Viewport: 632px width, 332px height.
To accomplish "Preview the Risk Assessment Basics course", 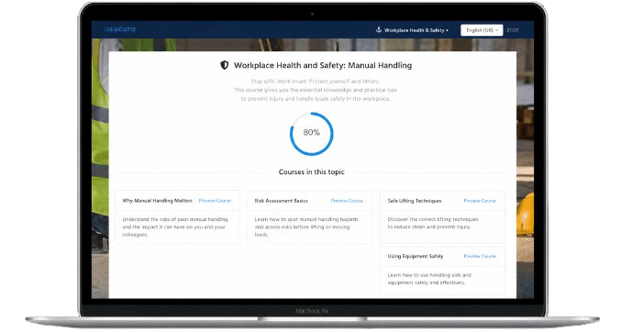I will [347, 201].
